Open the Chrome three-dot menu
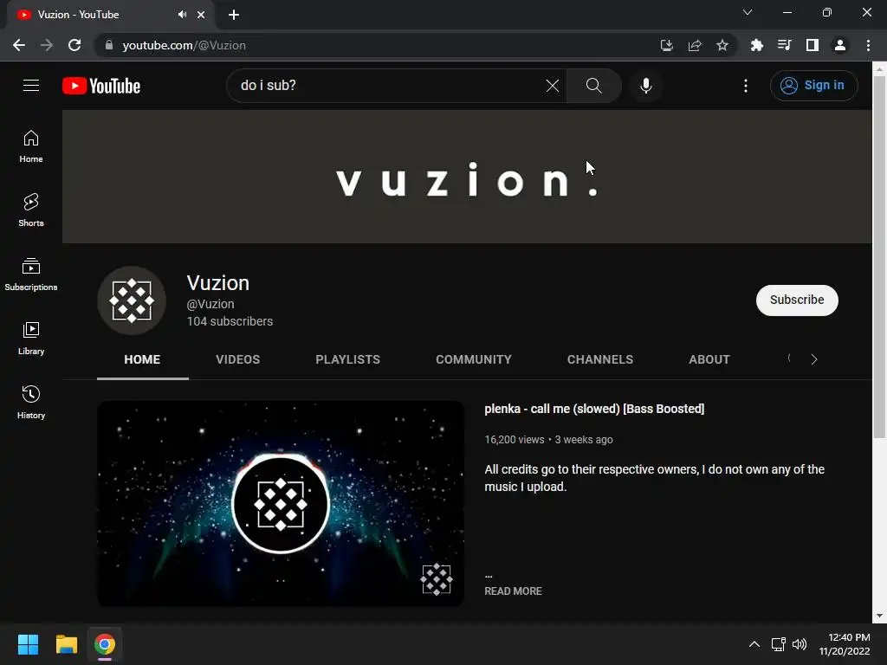 click(868, 45)
